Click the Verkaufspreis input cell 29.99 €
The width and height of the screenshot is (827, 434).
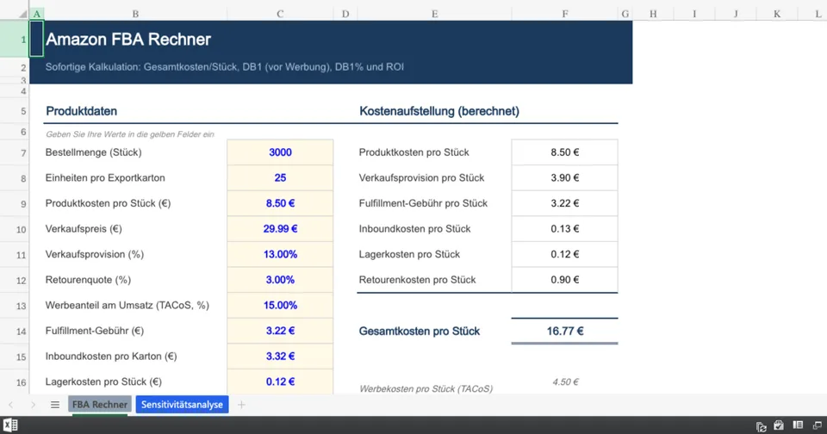point(280,229)
